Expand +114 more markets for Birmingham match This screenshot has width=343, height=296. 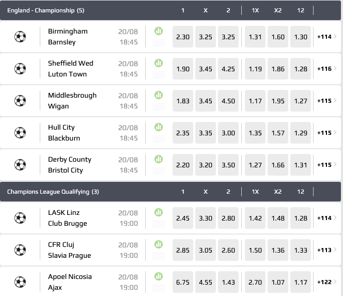point(326,37)
